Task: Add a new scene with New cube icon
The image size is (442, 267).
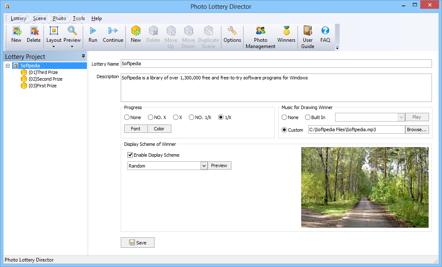Action: pyautogui.click(x=136, y=31)
